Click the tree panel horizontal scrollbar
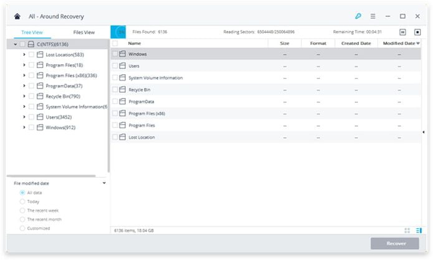The image size is (433, 260). pyautogui.click(x=51, y=176)
